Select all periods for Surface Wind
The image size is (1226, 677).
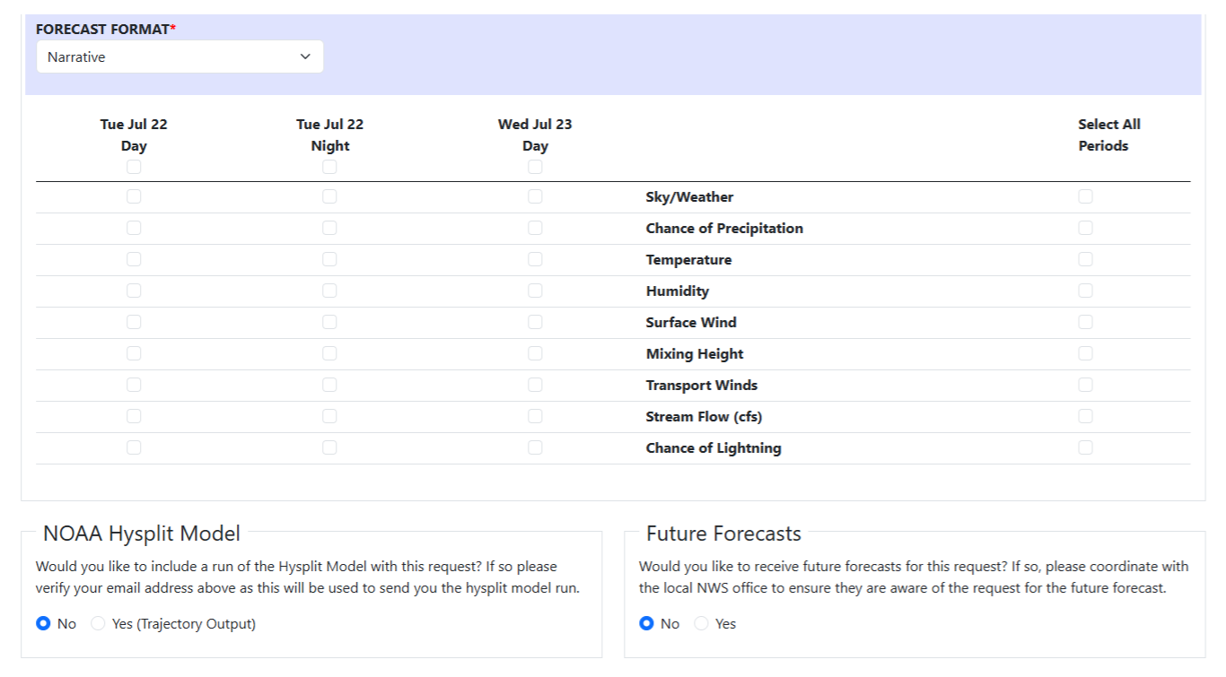[x=1085, y=321]
